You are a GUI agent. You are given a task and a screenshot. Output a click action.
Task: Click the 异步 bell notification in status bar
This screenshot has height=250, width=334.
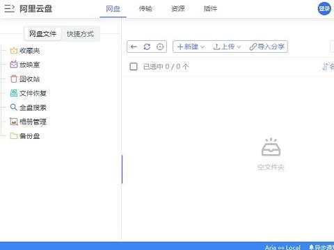click(x=322, y=247)
